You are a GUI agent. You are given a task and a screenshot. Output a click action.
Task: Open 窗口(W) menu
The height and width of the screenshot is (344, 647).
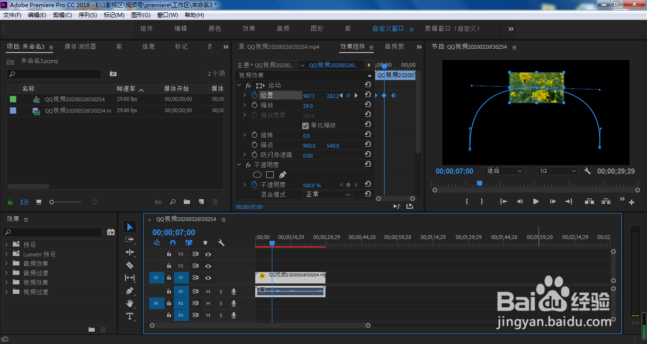[167, 15]
